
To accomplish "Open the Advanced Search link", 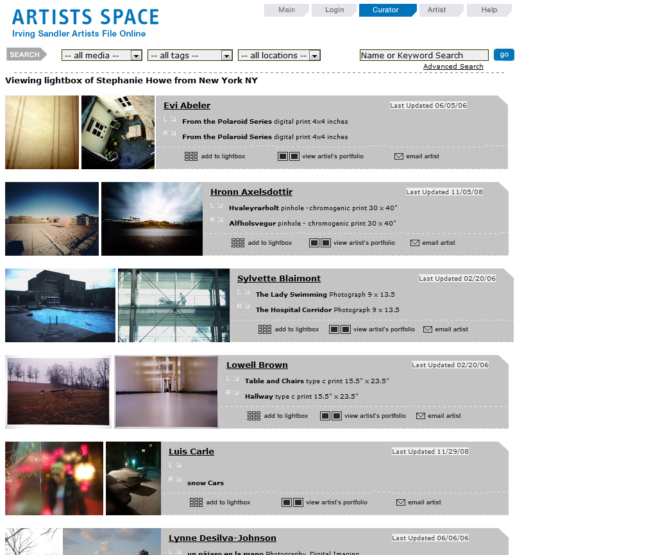I will (453, 67).
